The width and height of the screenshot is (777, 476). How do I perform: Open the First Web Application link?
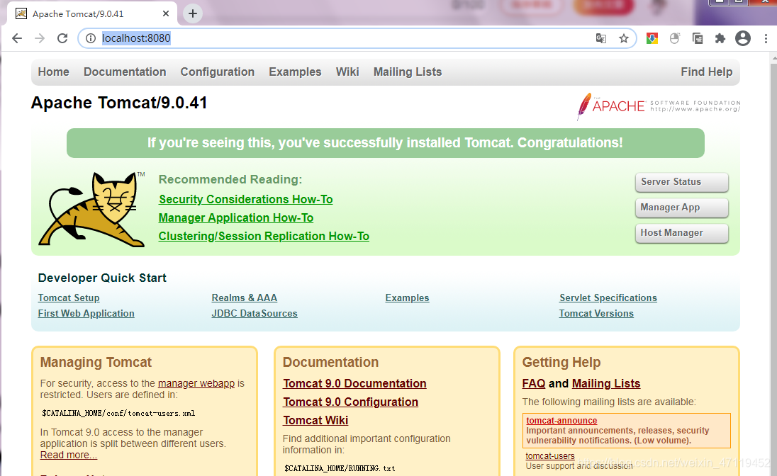point(86,314)
